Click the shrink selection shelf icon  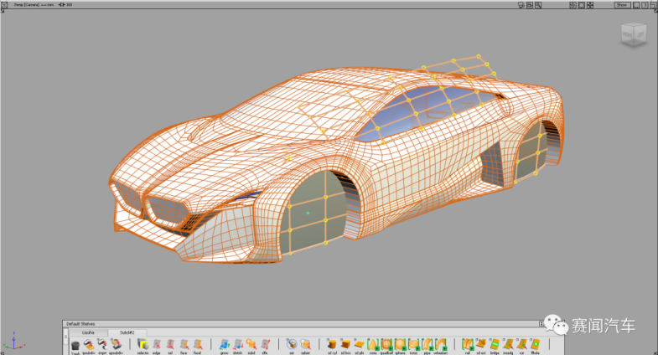(x=237, y=345)
